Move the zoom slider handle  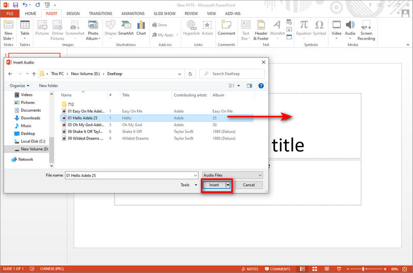click(x=363, y=269)
